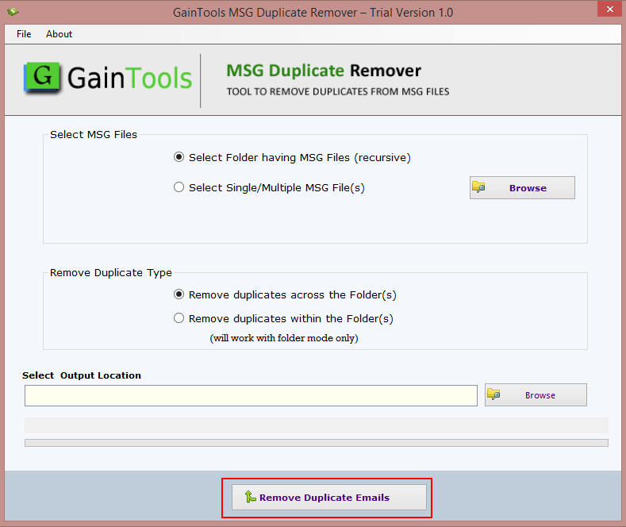Click Browse button in Select MSG Files
Screen dimensions: 626x527
[522, 187]
